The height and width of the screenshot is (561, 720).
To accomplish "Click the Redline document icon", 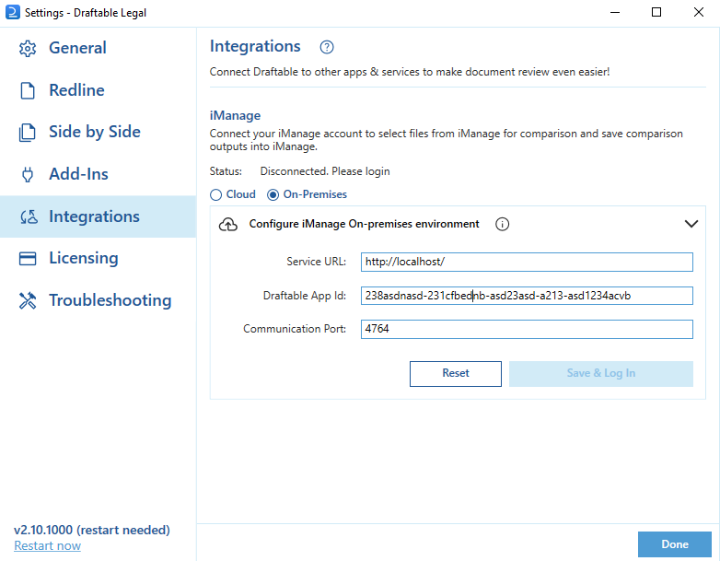I will click(x=28, y=90).
